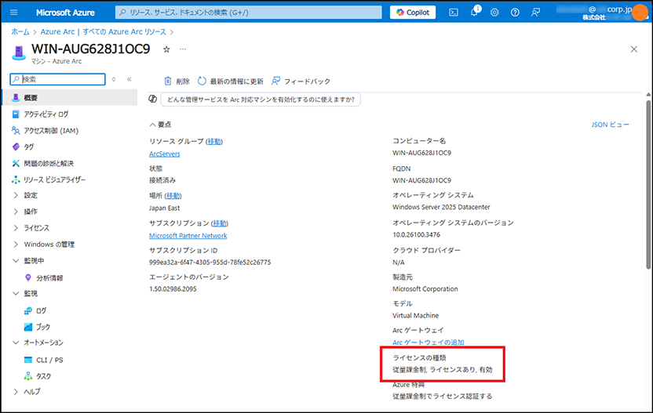Go to ホーム breadcrumb
Screen dimensions: 653x413
[x=20, y=31]
